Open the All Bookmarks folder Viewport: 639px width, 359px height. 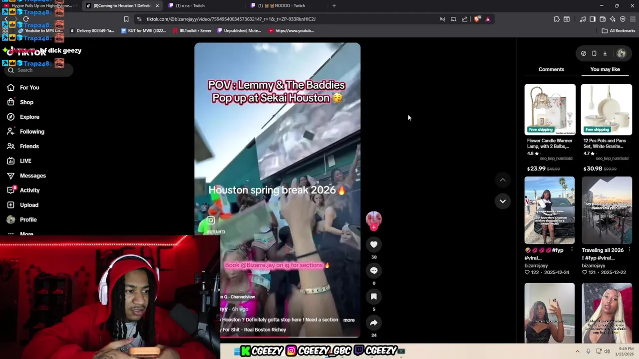[618, 30]
